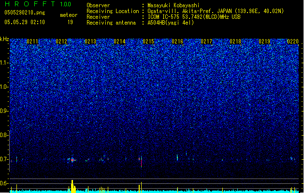
Task: Click the 0214 time marker
Action: [x=119, y=41]
